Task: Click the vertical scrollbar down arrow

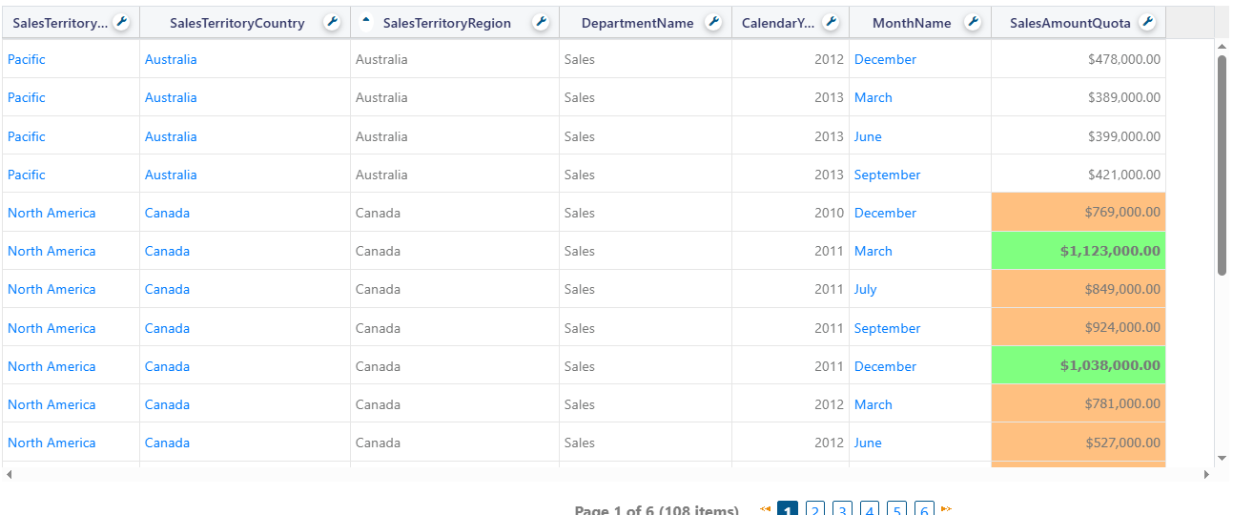Action: point(1222,458)
